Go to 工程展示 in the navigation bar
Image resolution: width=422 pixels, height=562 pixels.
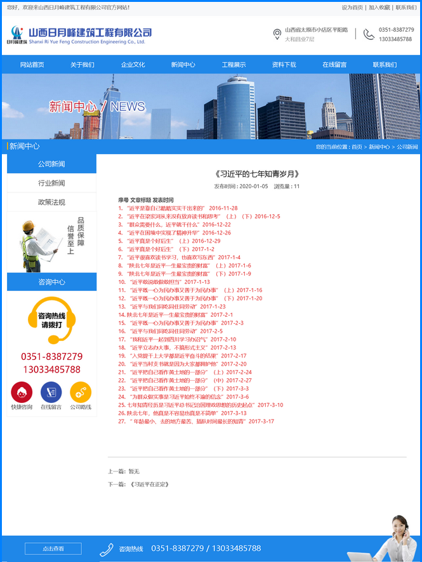click(x=234, y=65)
